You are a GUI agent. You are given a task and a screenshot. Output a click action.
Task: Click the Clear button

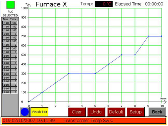(77, 112)
